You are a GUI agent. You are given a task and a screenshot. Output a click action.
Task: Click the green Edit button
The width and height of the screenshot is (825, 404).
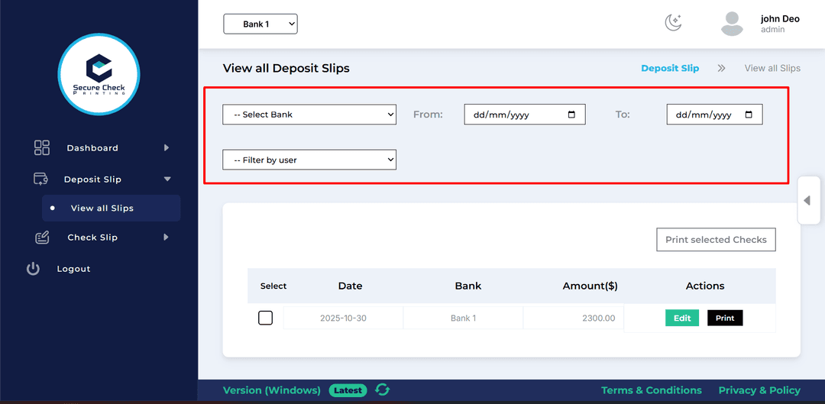coord(681,318)
